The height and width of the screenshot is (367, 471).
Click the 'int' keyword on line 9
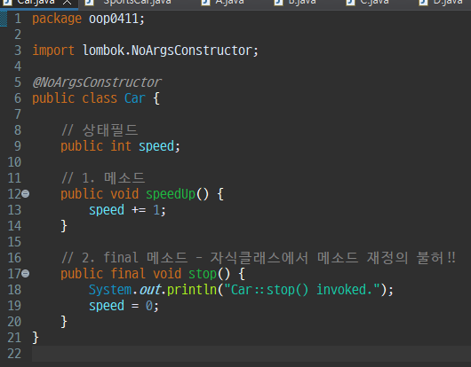pyautogui.click(x=121, y=146)
